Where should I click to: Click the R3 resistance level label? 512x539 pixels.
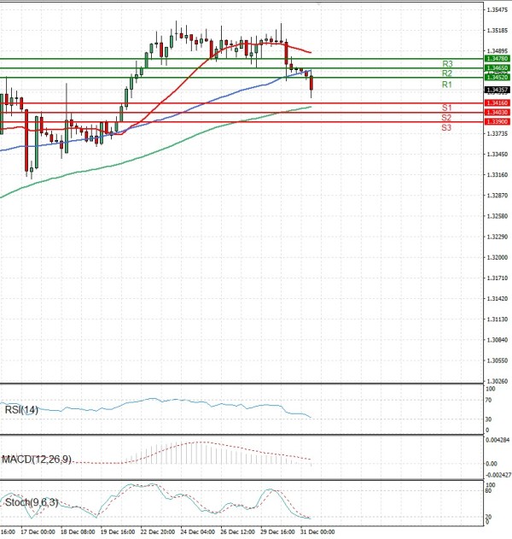[x=447, y=64]
